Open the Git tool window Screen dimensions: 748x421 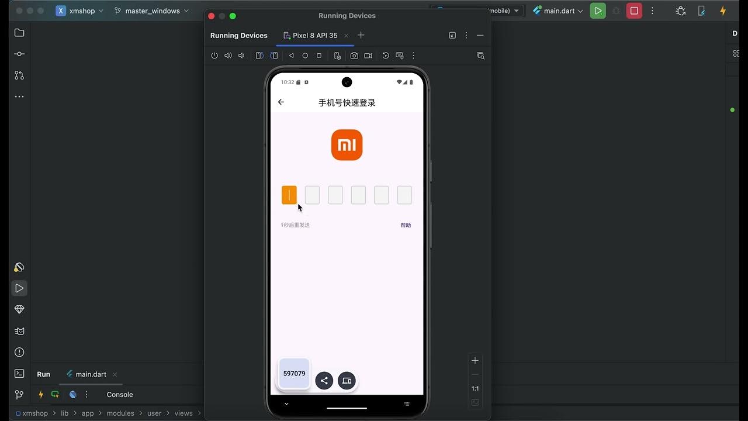click(x=19, y=395)
